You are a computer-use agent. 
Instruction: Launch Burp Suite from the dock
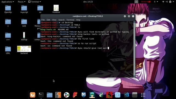[x=58, y=95]
